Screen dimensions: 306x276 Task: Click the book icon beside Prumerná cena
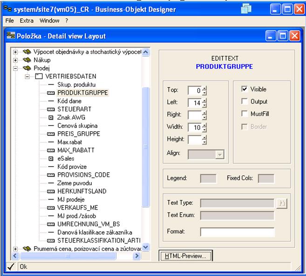click(27, 249)
